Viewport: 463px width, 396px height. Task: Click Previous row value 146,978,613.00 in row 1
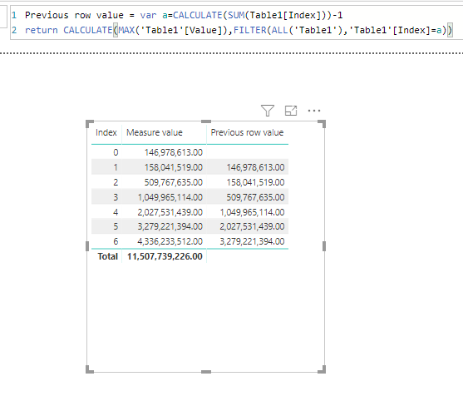pos(256,167)
